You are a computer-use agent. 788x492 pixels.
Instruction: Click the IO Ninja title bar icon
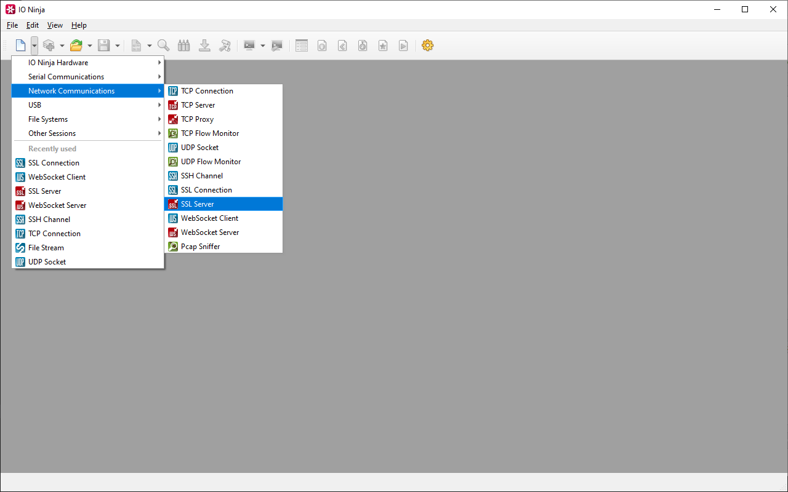[x=10, y=9]
